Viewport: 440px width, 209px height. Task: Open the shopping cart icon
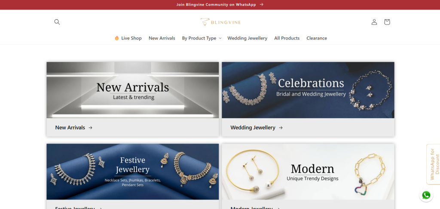pyautogui.click(x=387, y=22)
